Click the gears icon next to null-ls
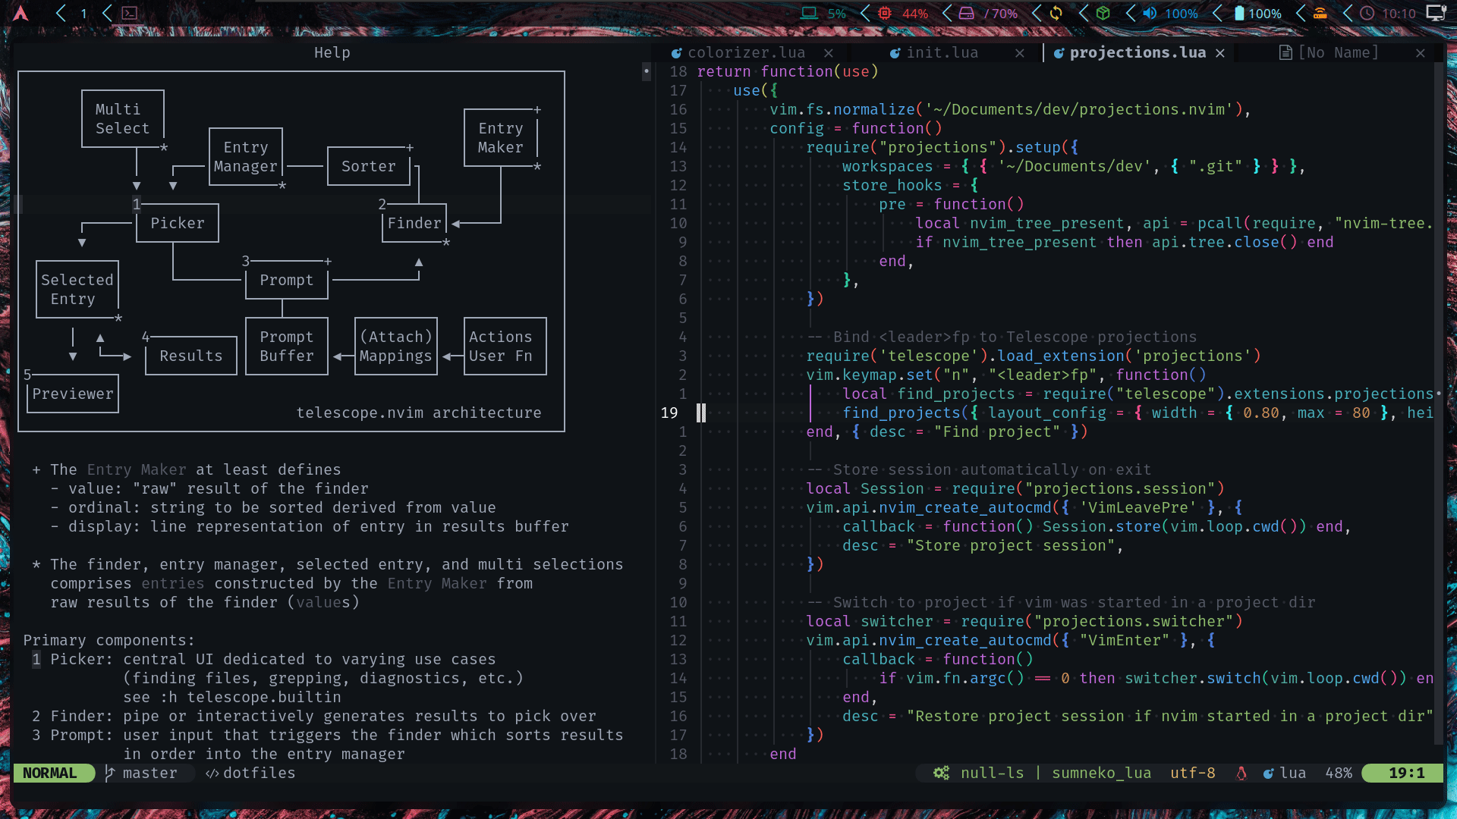The height and width of the screenshot is (819, 1457). tap(942, 773)
